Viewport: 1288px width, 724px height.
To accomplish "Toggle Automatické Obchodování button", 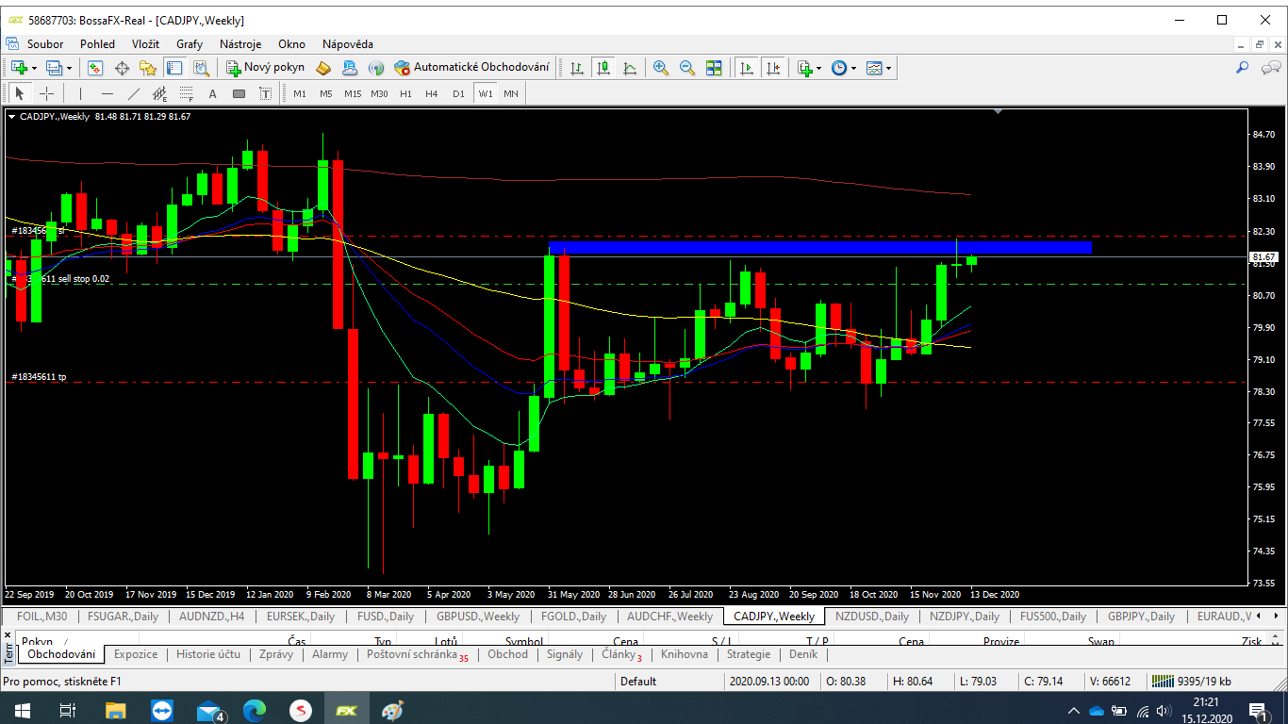I will [x=471, y=68].
